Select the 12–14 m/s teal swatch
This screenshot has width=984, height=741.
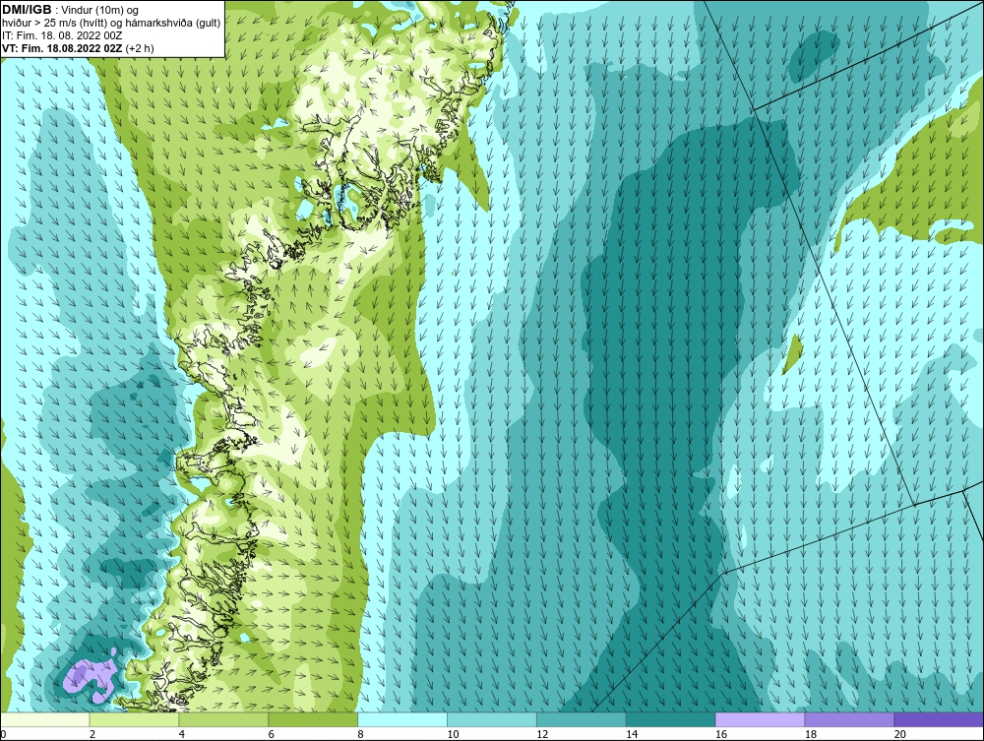582,719
